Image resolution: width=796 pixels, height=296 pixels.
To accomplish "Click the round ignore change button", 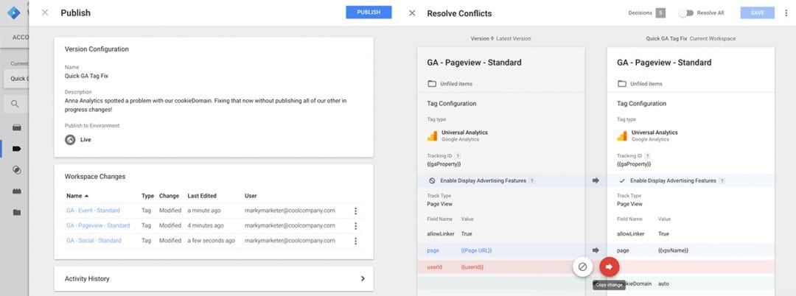I will pyautogui.click(x=583, y=267).
